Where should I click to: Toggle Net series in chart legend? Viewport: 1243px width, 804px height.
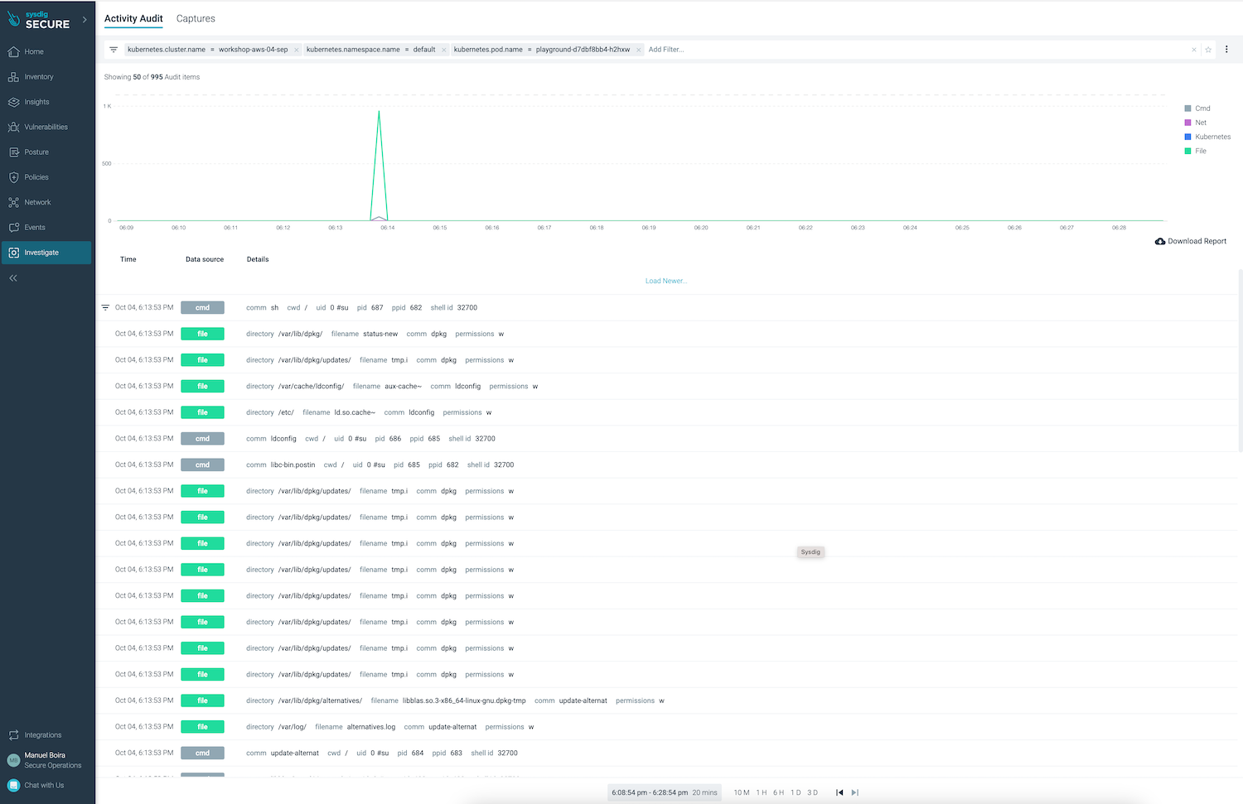point(1196,123)
